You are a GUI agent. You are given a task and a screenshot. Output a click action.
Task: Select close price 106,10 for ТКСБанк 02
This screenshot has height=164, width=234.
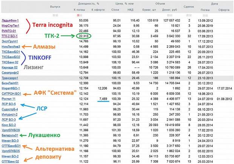116,62
